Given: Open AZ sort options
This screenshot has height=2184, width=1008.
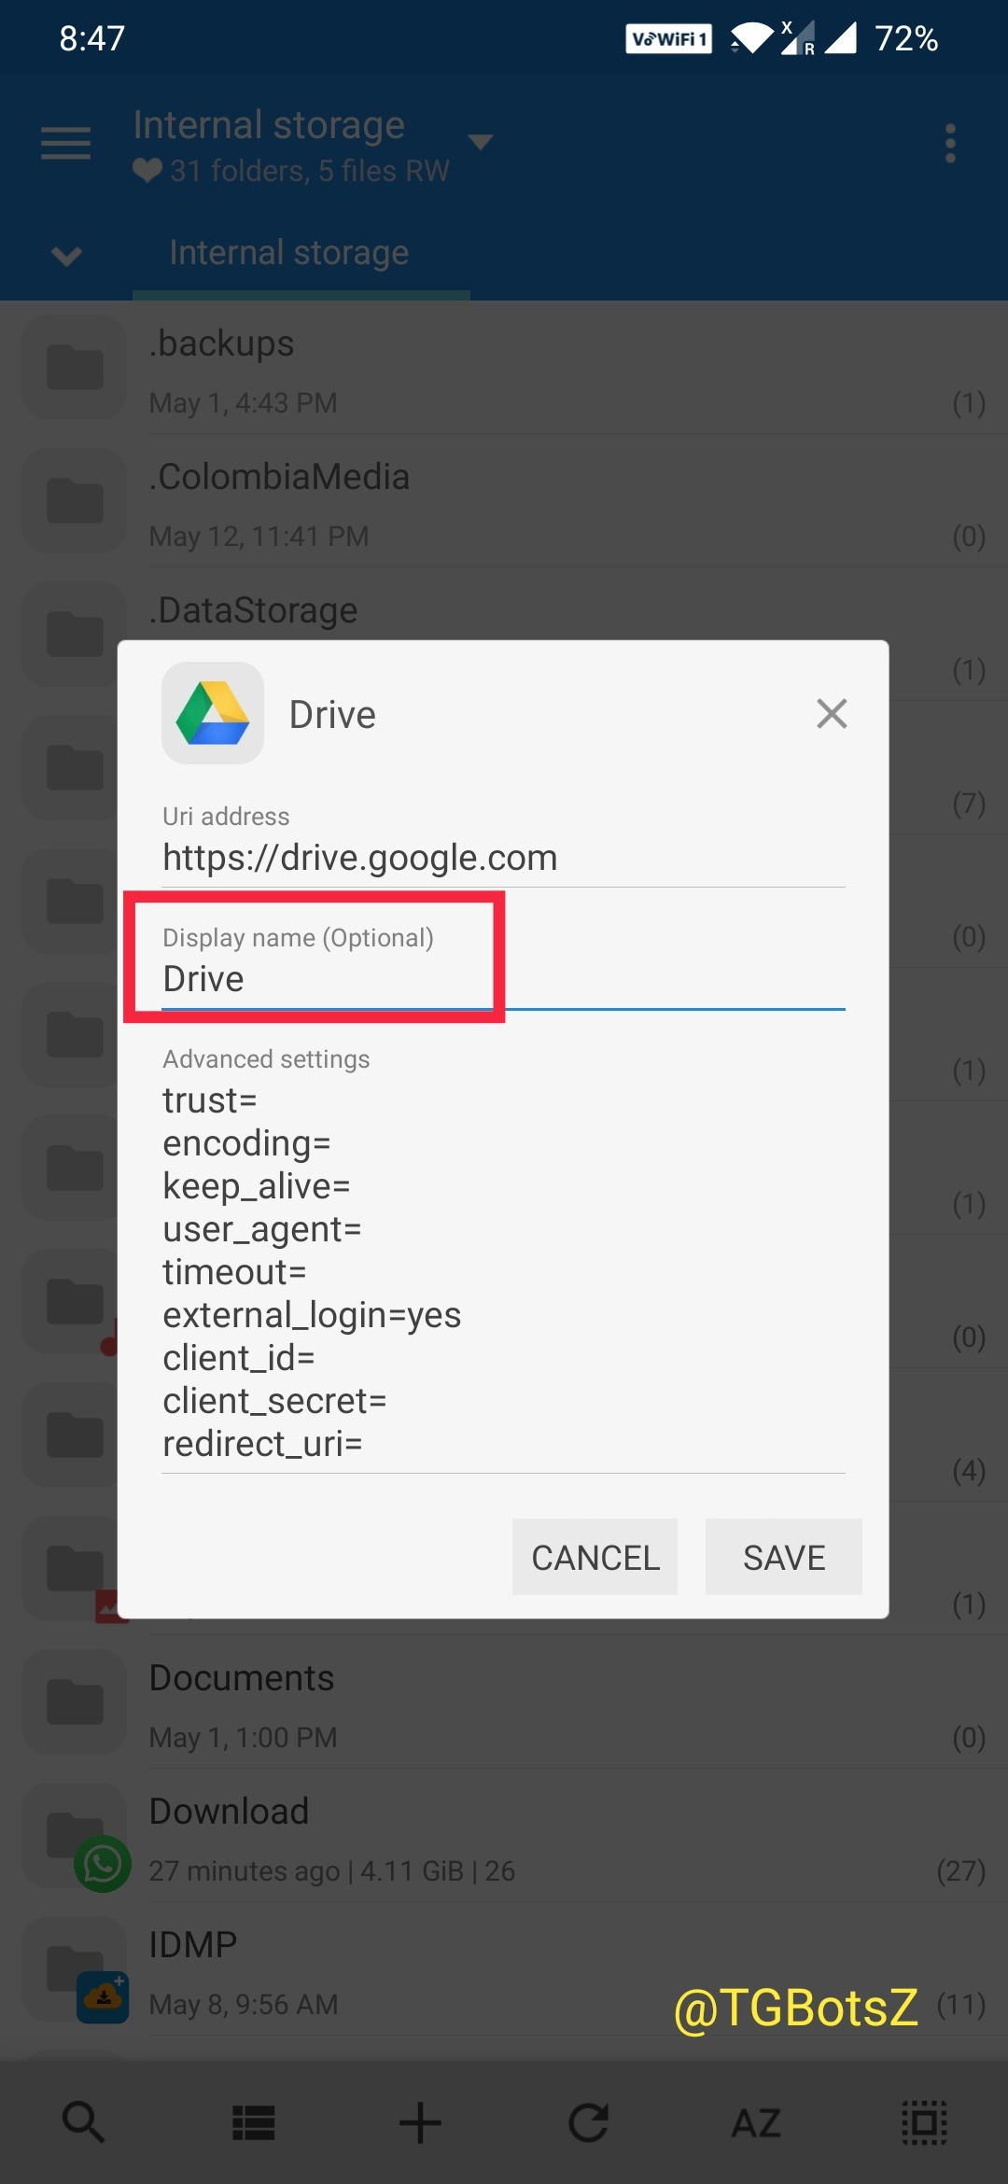Looking at the screenshot, I should point(756,2122).
